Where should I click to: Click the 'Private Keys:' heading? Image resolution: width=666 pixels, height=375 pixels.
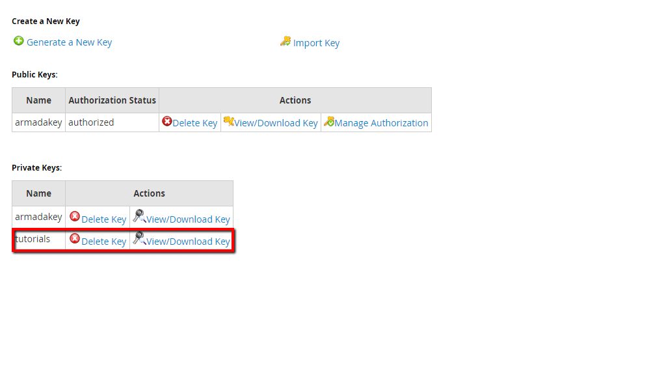[x=37, y=167]
